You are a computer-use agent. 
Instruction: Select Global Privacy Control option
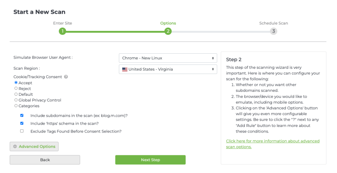[x=16, y=100]
